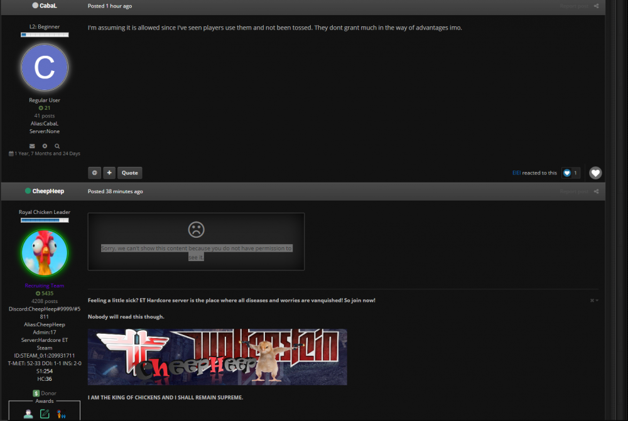
Task: Click 'HC:36' stat text
Action: click(45, 379)
